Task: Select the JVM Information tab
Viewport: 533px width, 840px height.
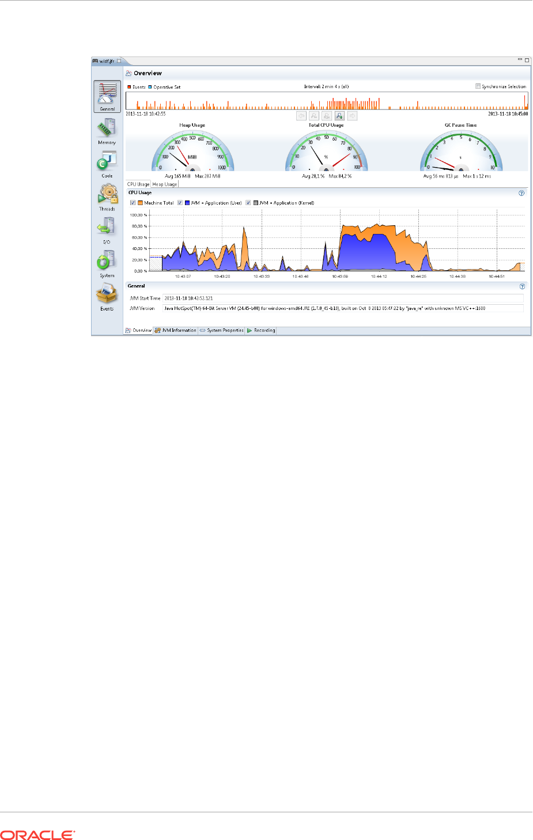Action: pos(175,331)
